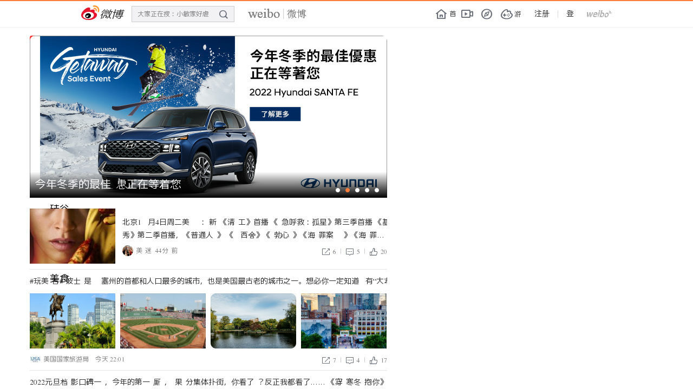
Task: Open the banner caption 今年冬季的最佳
Action: (x=108, y=184)
